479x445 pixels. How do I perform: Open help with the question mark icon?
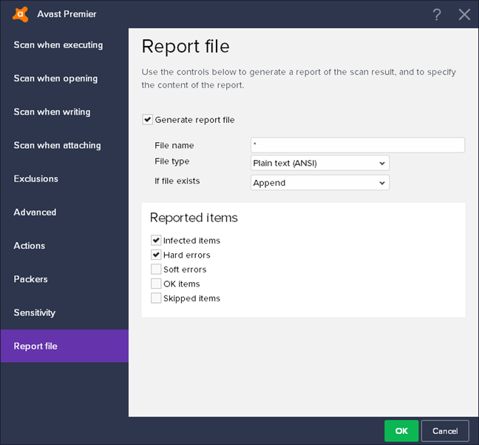click(x=437, y=14)
